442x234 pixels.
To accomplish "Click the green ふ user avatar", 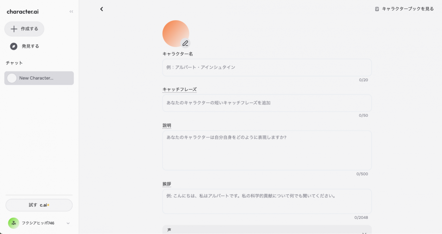I will coord(14,223).
